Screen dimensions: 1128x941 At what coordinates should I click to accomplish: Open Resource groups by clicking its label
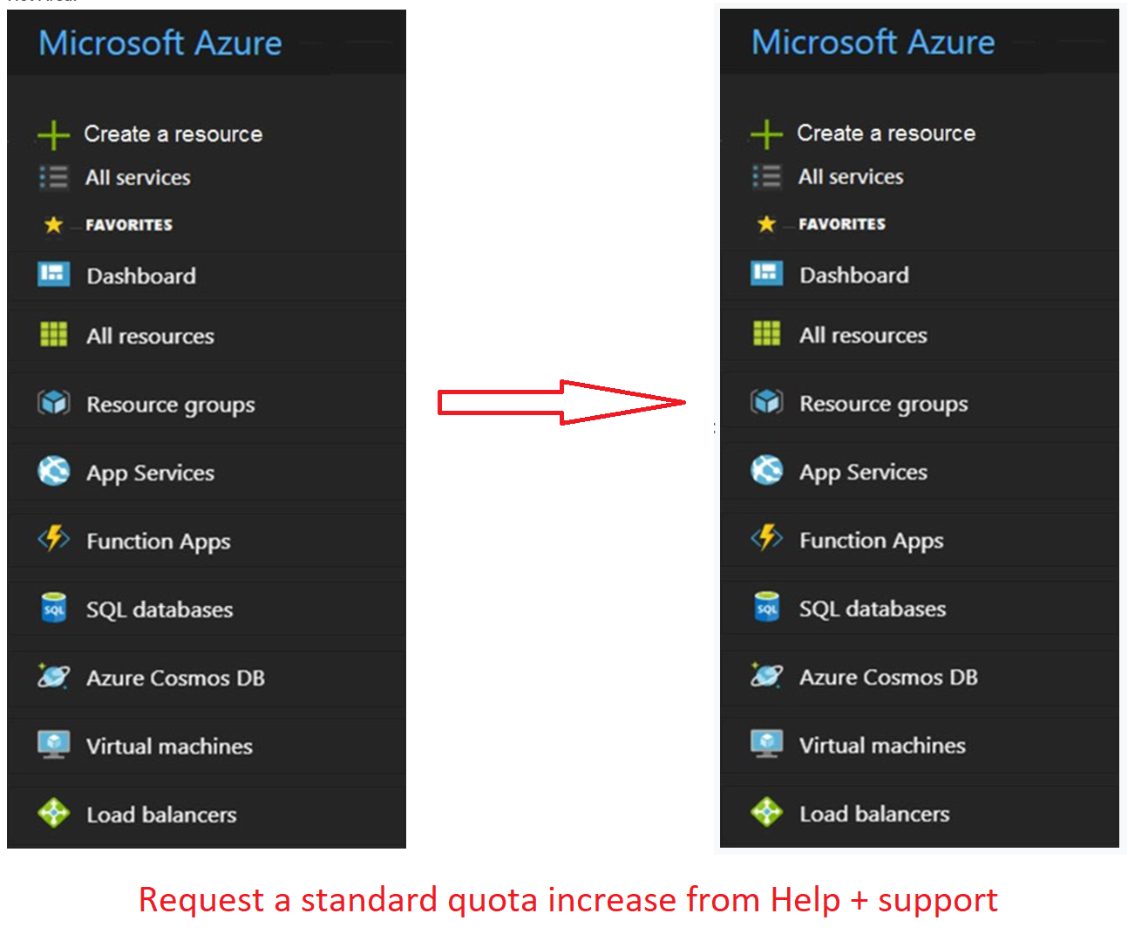click(170, 403)
